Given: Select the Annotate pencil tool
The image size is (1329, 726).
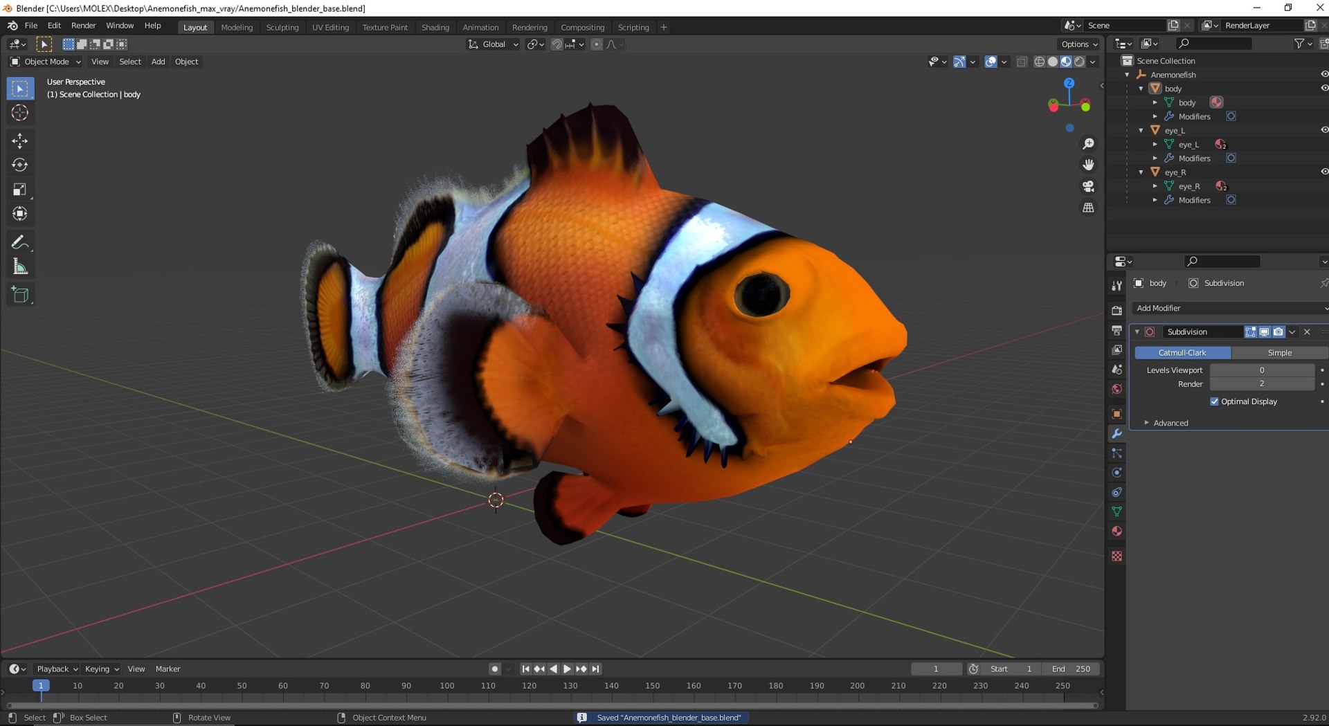Looking at the screenshot, I should (x=19, y=242).
